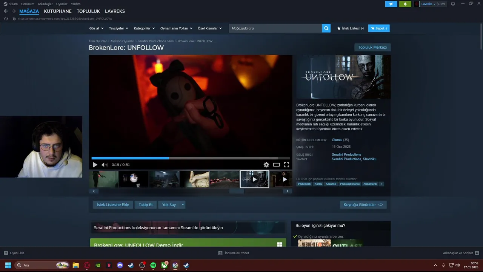The height and width of the screenshot is (272, 483).
Task: Open Xbox app from taskbar
Action: click(164, 265)
